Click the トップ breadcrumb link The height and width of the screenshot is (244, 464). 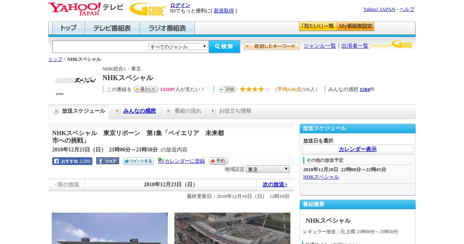coord(55,59)
